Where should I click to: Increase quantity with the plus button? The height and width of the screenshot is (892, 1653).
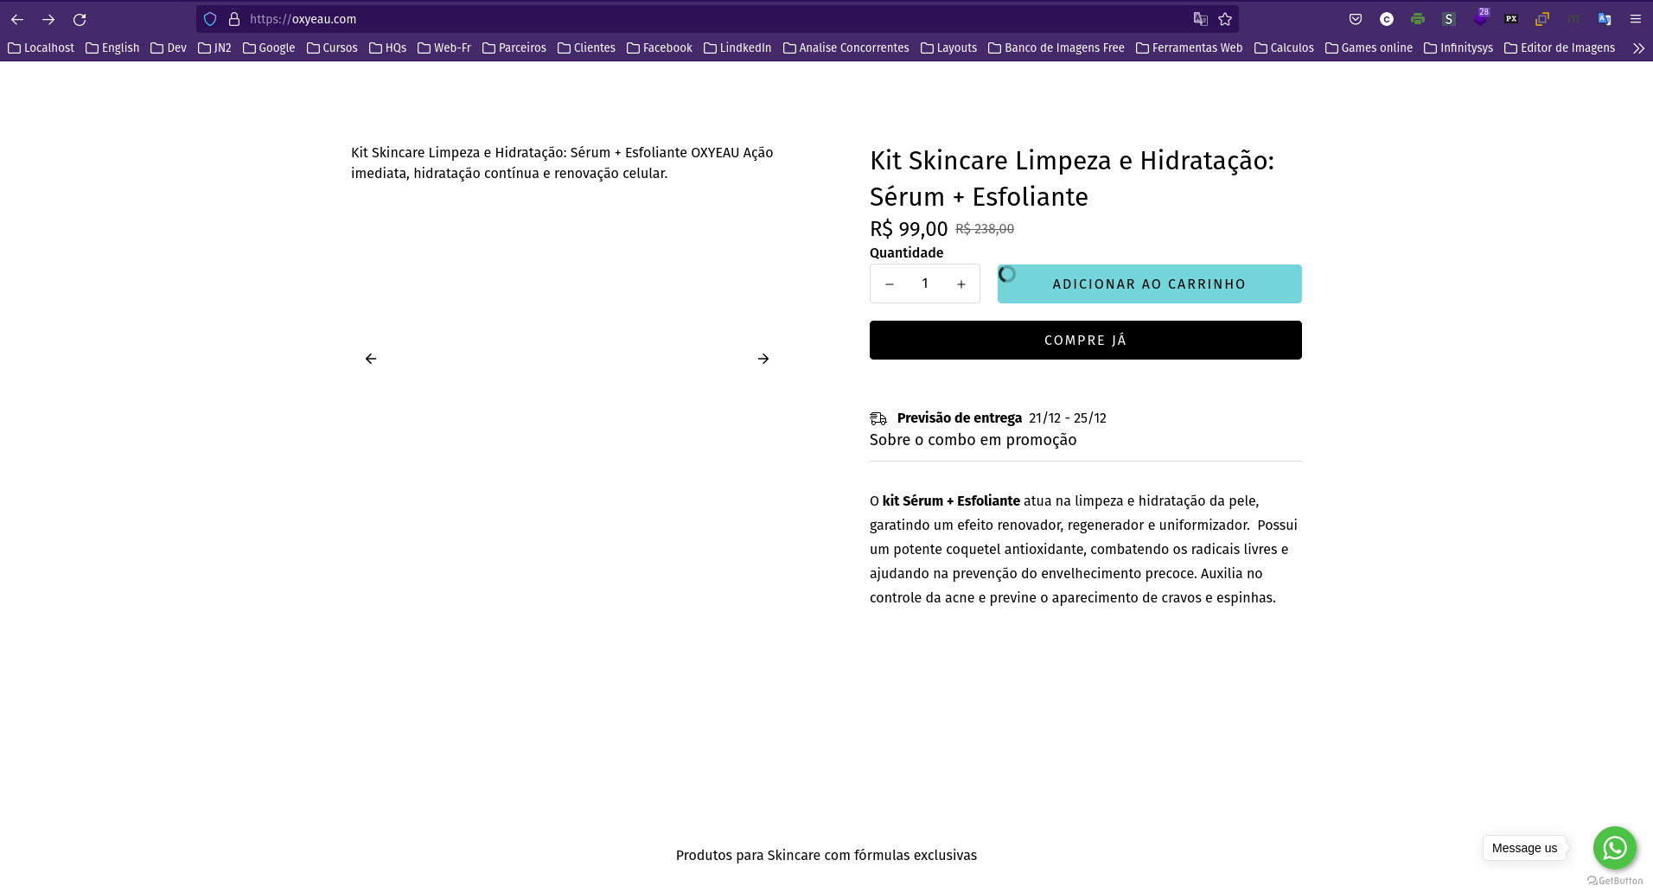(961, 284)
